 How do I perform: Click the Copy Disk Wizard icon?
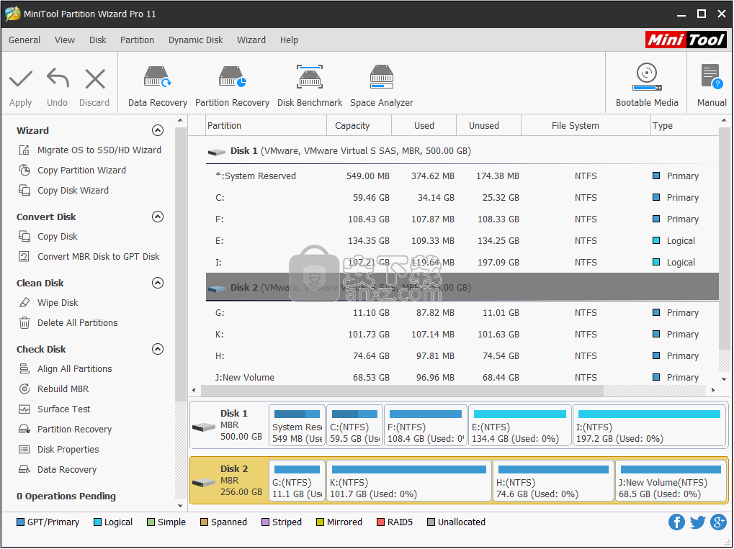click(24, 191)
